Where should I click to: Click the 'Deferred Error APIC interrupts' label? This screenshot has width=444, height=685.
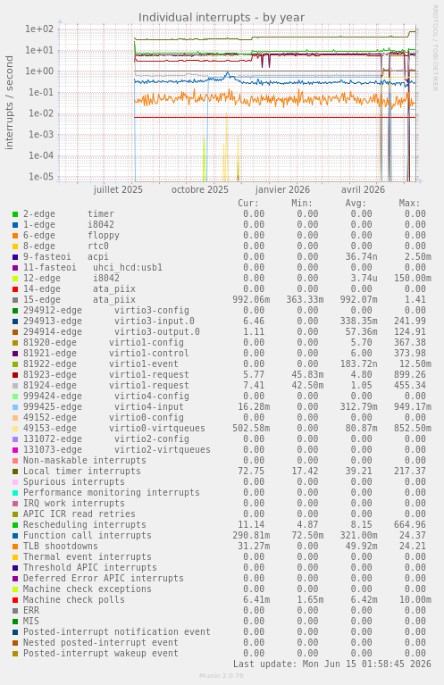pos(104,579)
